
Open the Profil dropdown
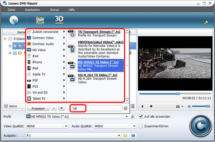point(126,117)
